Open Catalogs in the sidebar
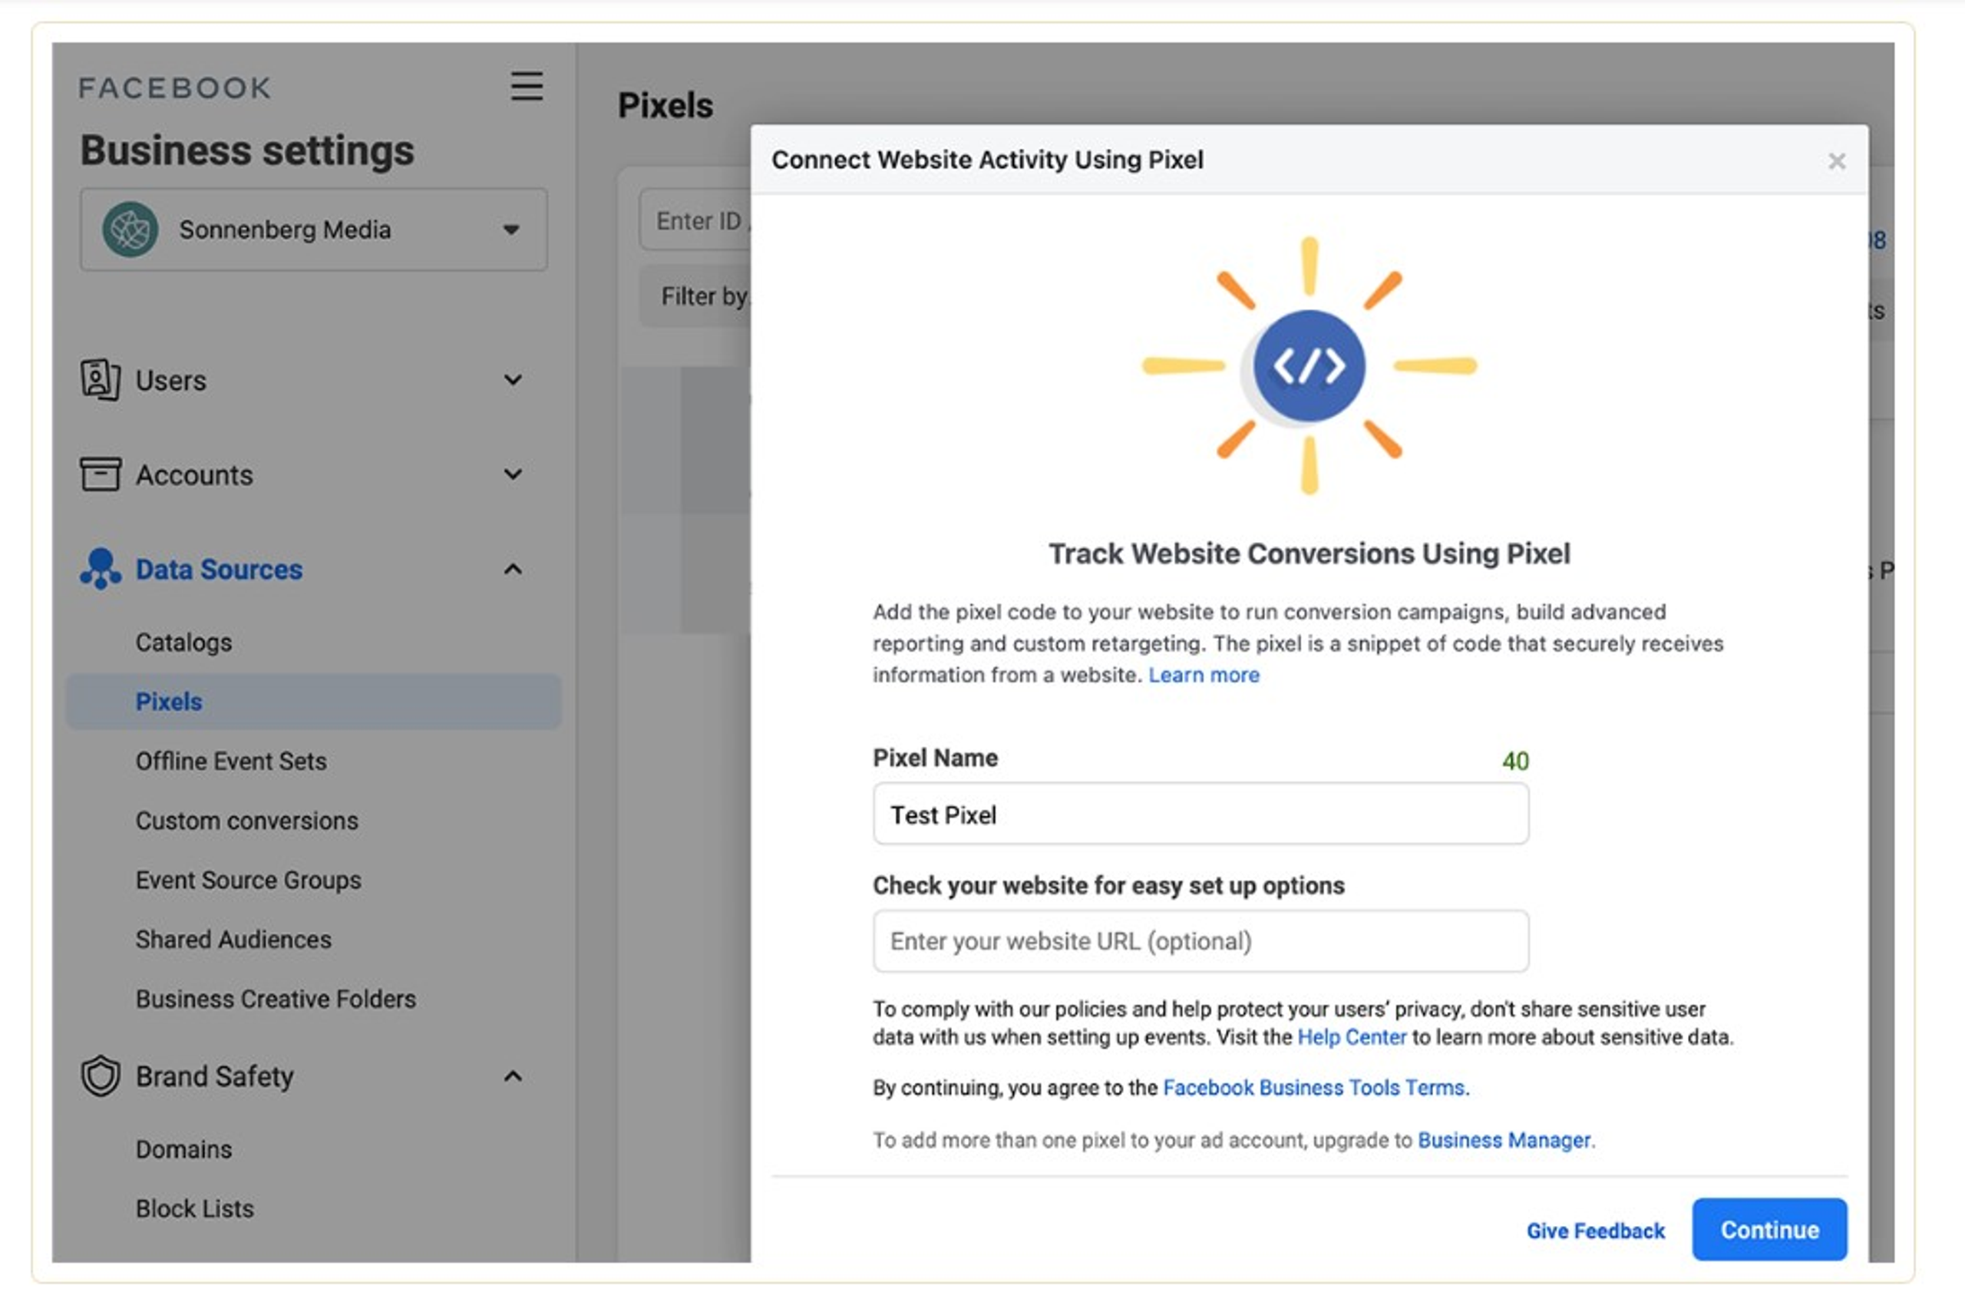1965x1312 pixels. coord(183,643)
